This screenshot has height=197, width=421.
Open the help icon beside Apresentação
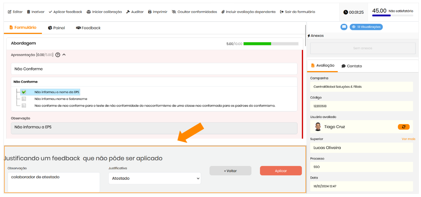pyautogui.click(x=58, y=55)
